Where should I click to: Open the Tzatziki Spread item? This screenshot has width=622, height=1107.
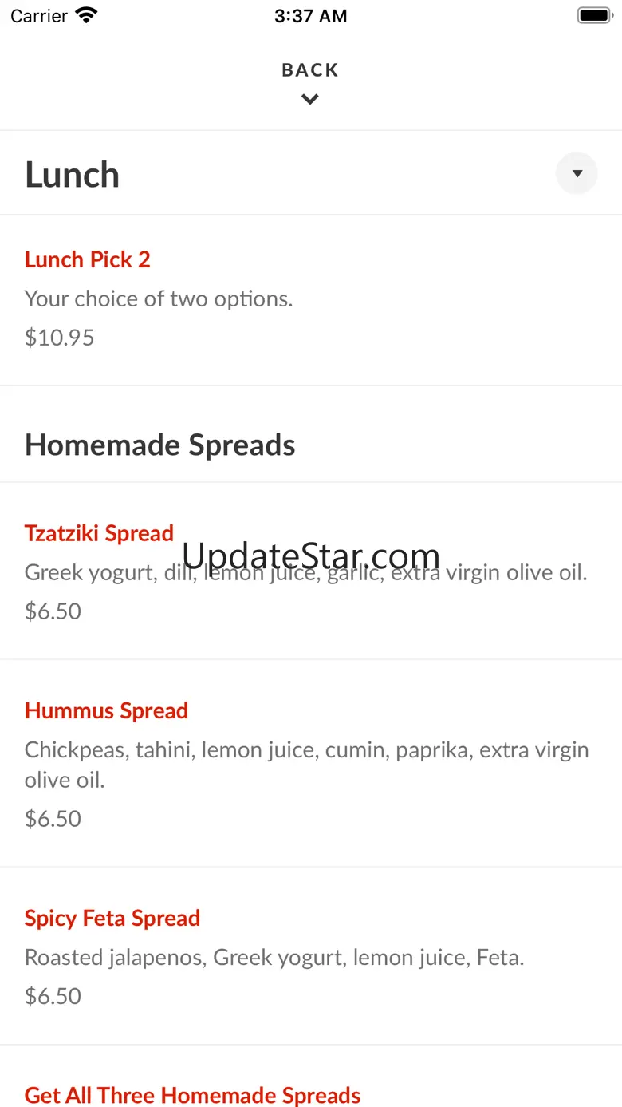99,533
